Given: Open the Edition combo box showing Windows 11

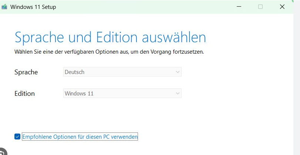Looking at the screenshot, I should pyautogui.click(x=122, y=93).
